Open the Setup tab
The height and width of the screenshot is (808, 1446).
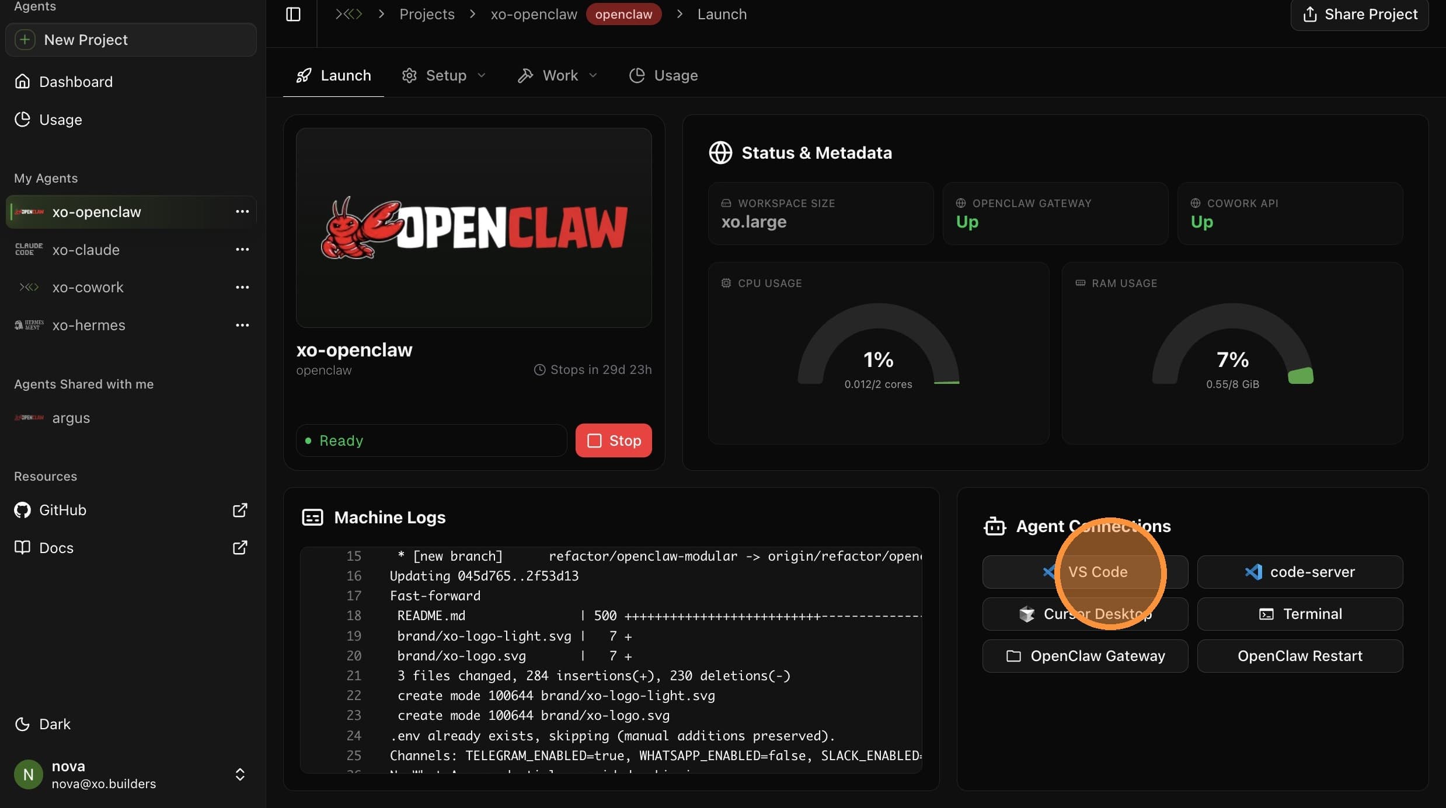pyautogui.click(x=444, y=75)
